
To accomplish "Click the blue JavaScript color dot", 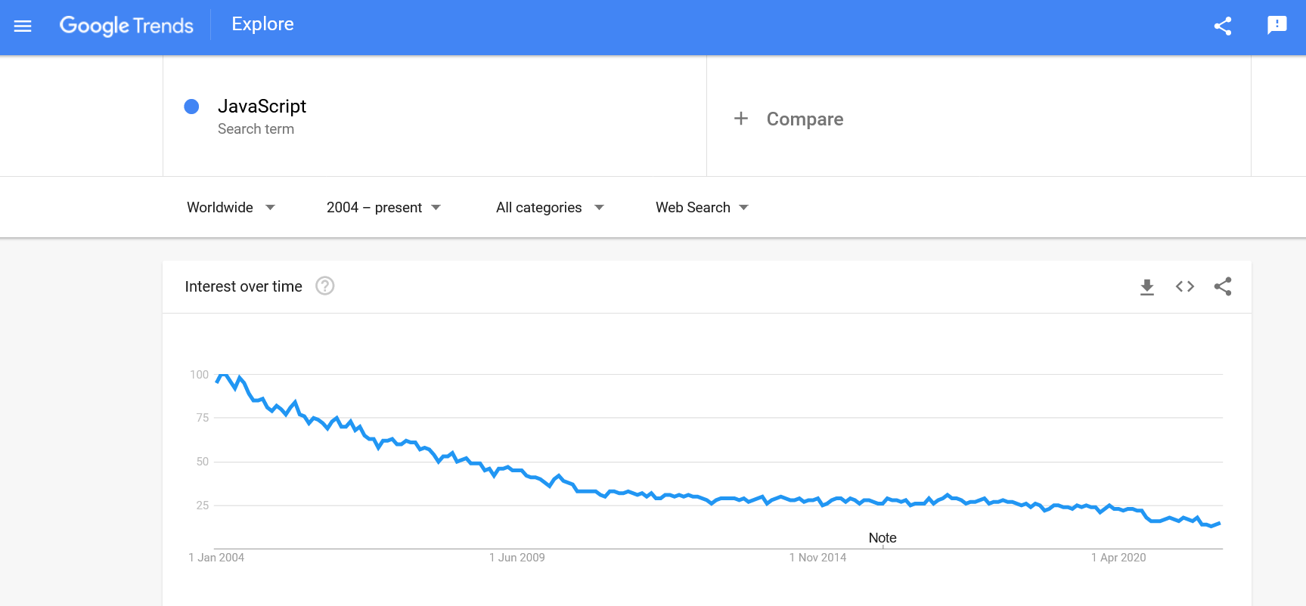I will (x=191, y=107).
